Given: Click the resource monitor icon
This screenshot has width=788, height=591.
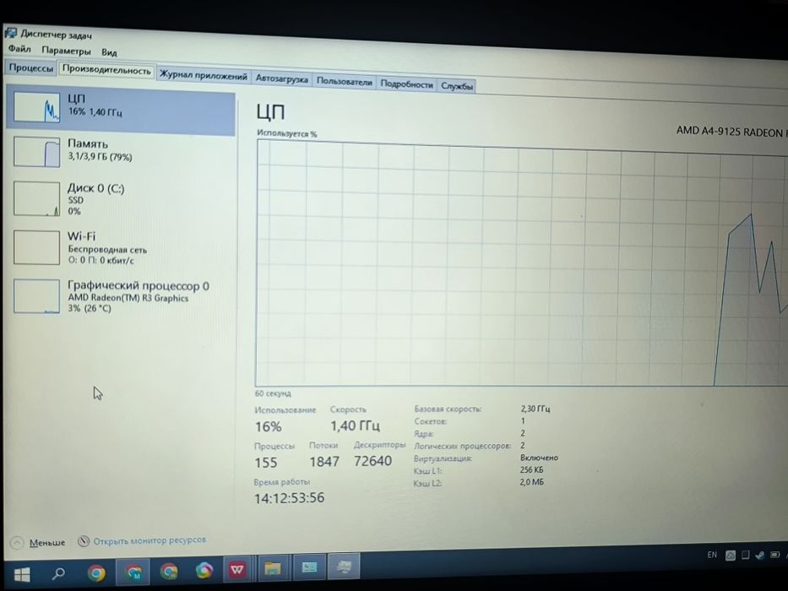Looking at the screenshot, I should [84, 540].
